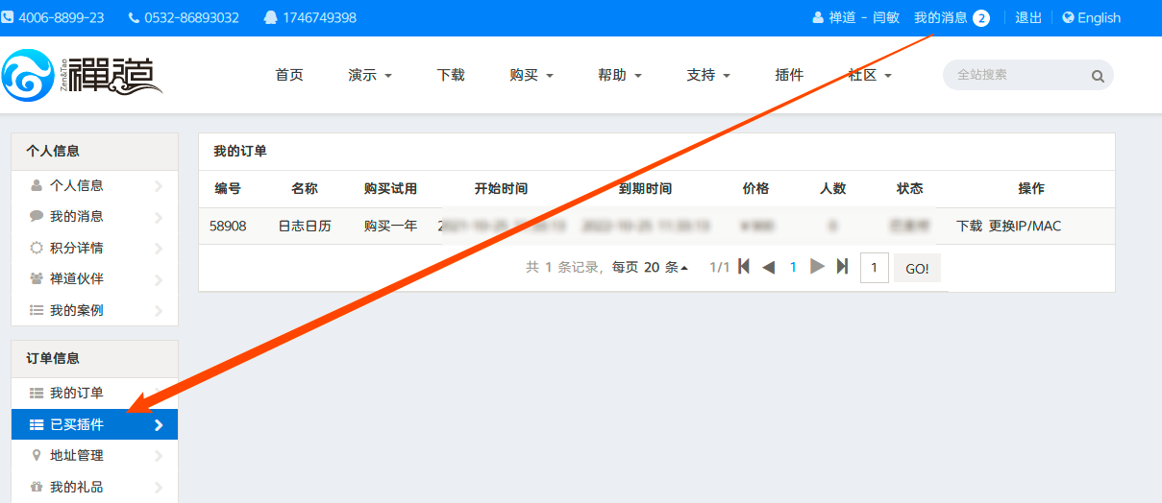Click the globe icon beside English
The image size is (1162, 503).
tap(1068, 17)
